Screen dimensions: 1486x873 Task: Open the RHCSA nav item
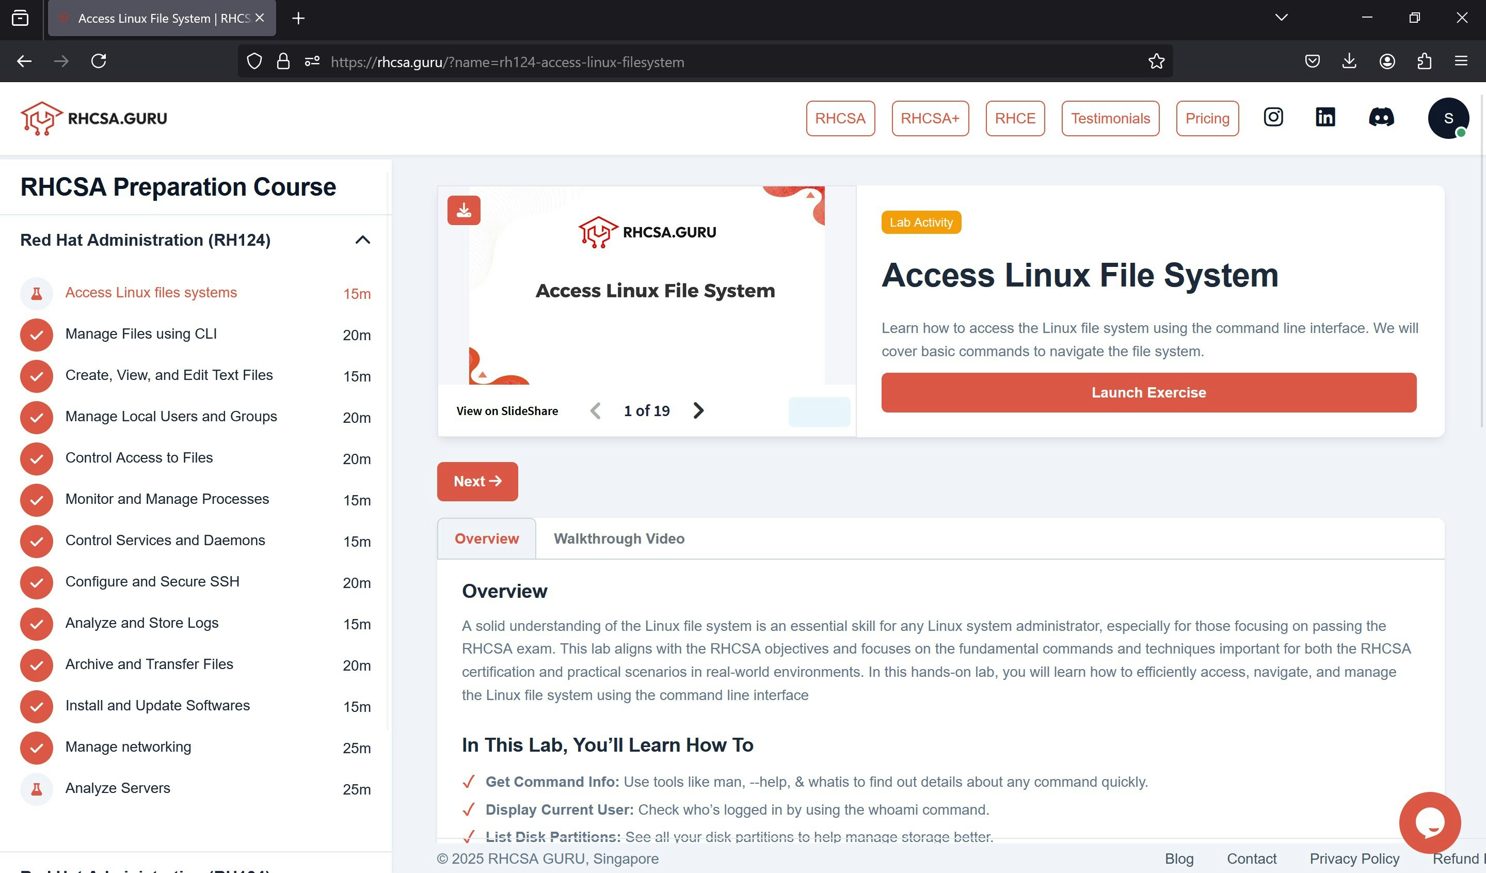click(x=840, y=118)
